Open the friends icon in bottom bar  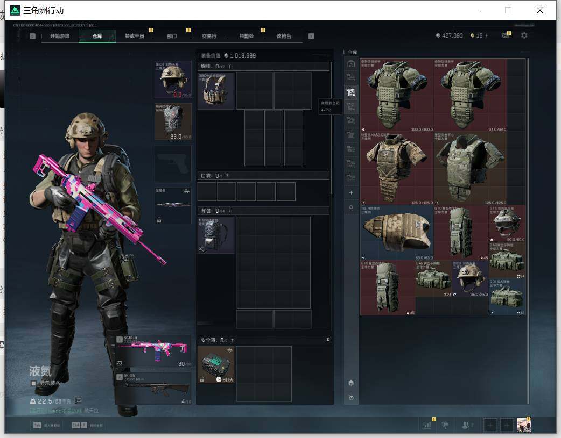[x=467, y=425]
